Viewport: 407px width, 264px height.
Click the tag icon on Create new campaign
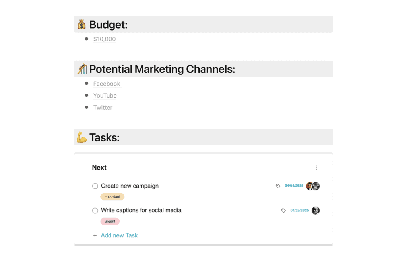(278, 186)
